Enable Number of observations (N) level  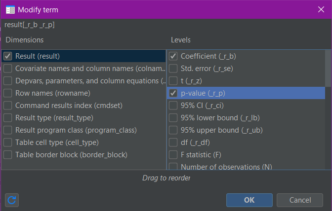pos(173,167)
